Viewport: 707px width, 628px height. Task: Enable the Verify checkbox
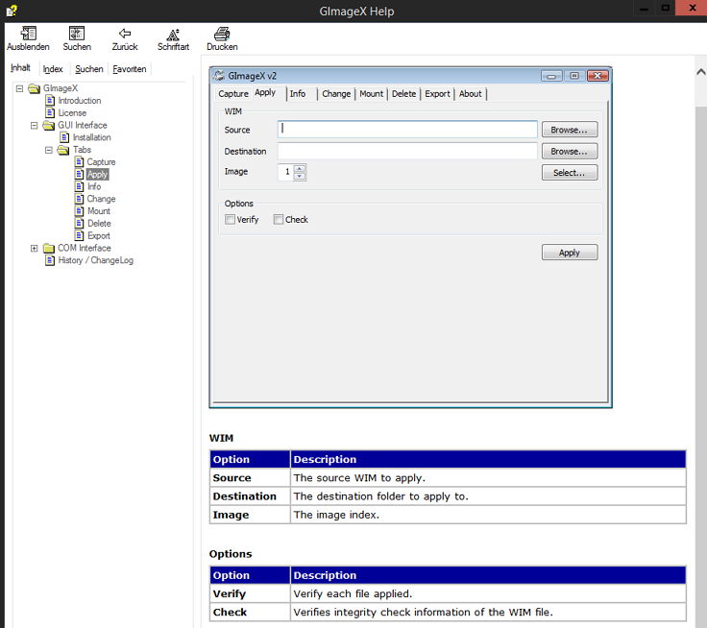(x=230, y=220)
